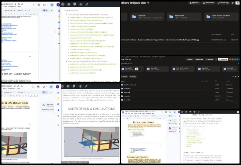Open Google Keep in top-left Docs side panel
Viewport: 241px width, 165px height.
[59, 16]
